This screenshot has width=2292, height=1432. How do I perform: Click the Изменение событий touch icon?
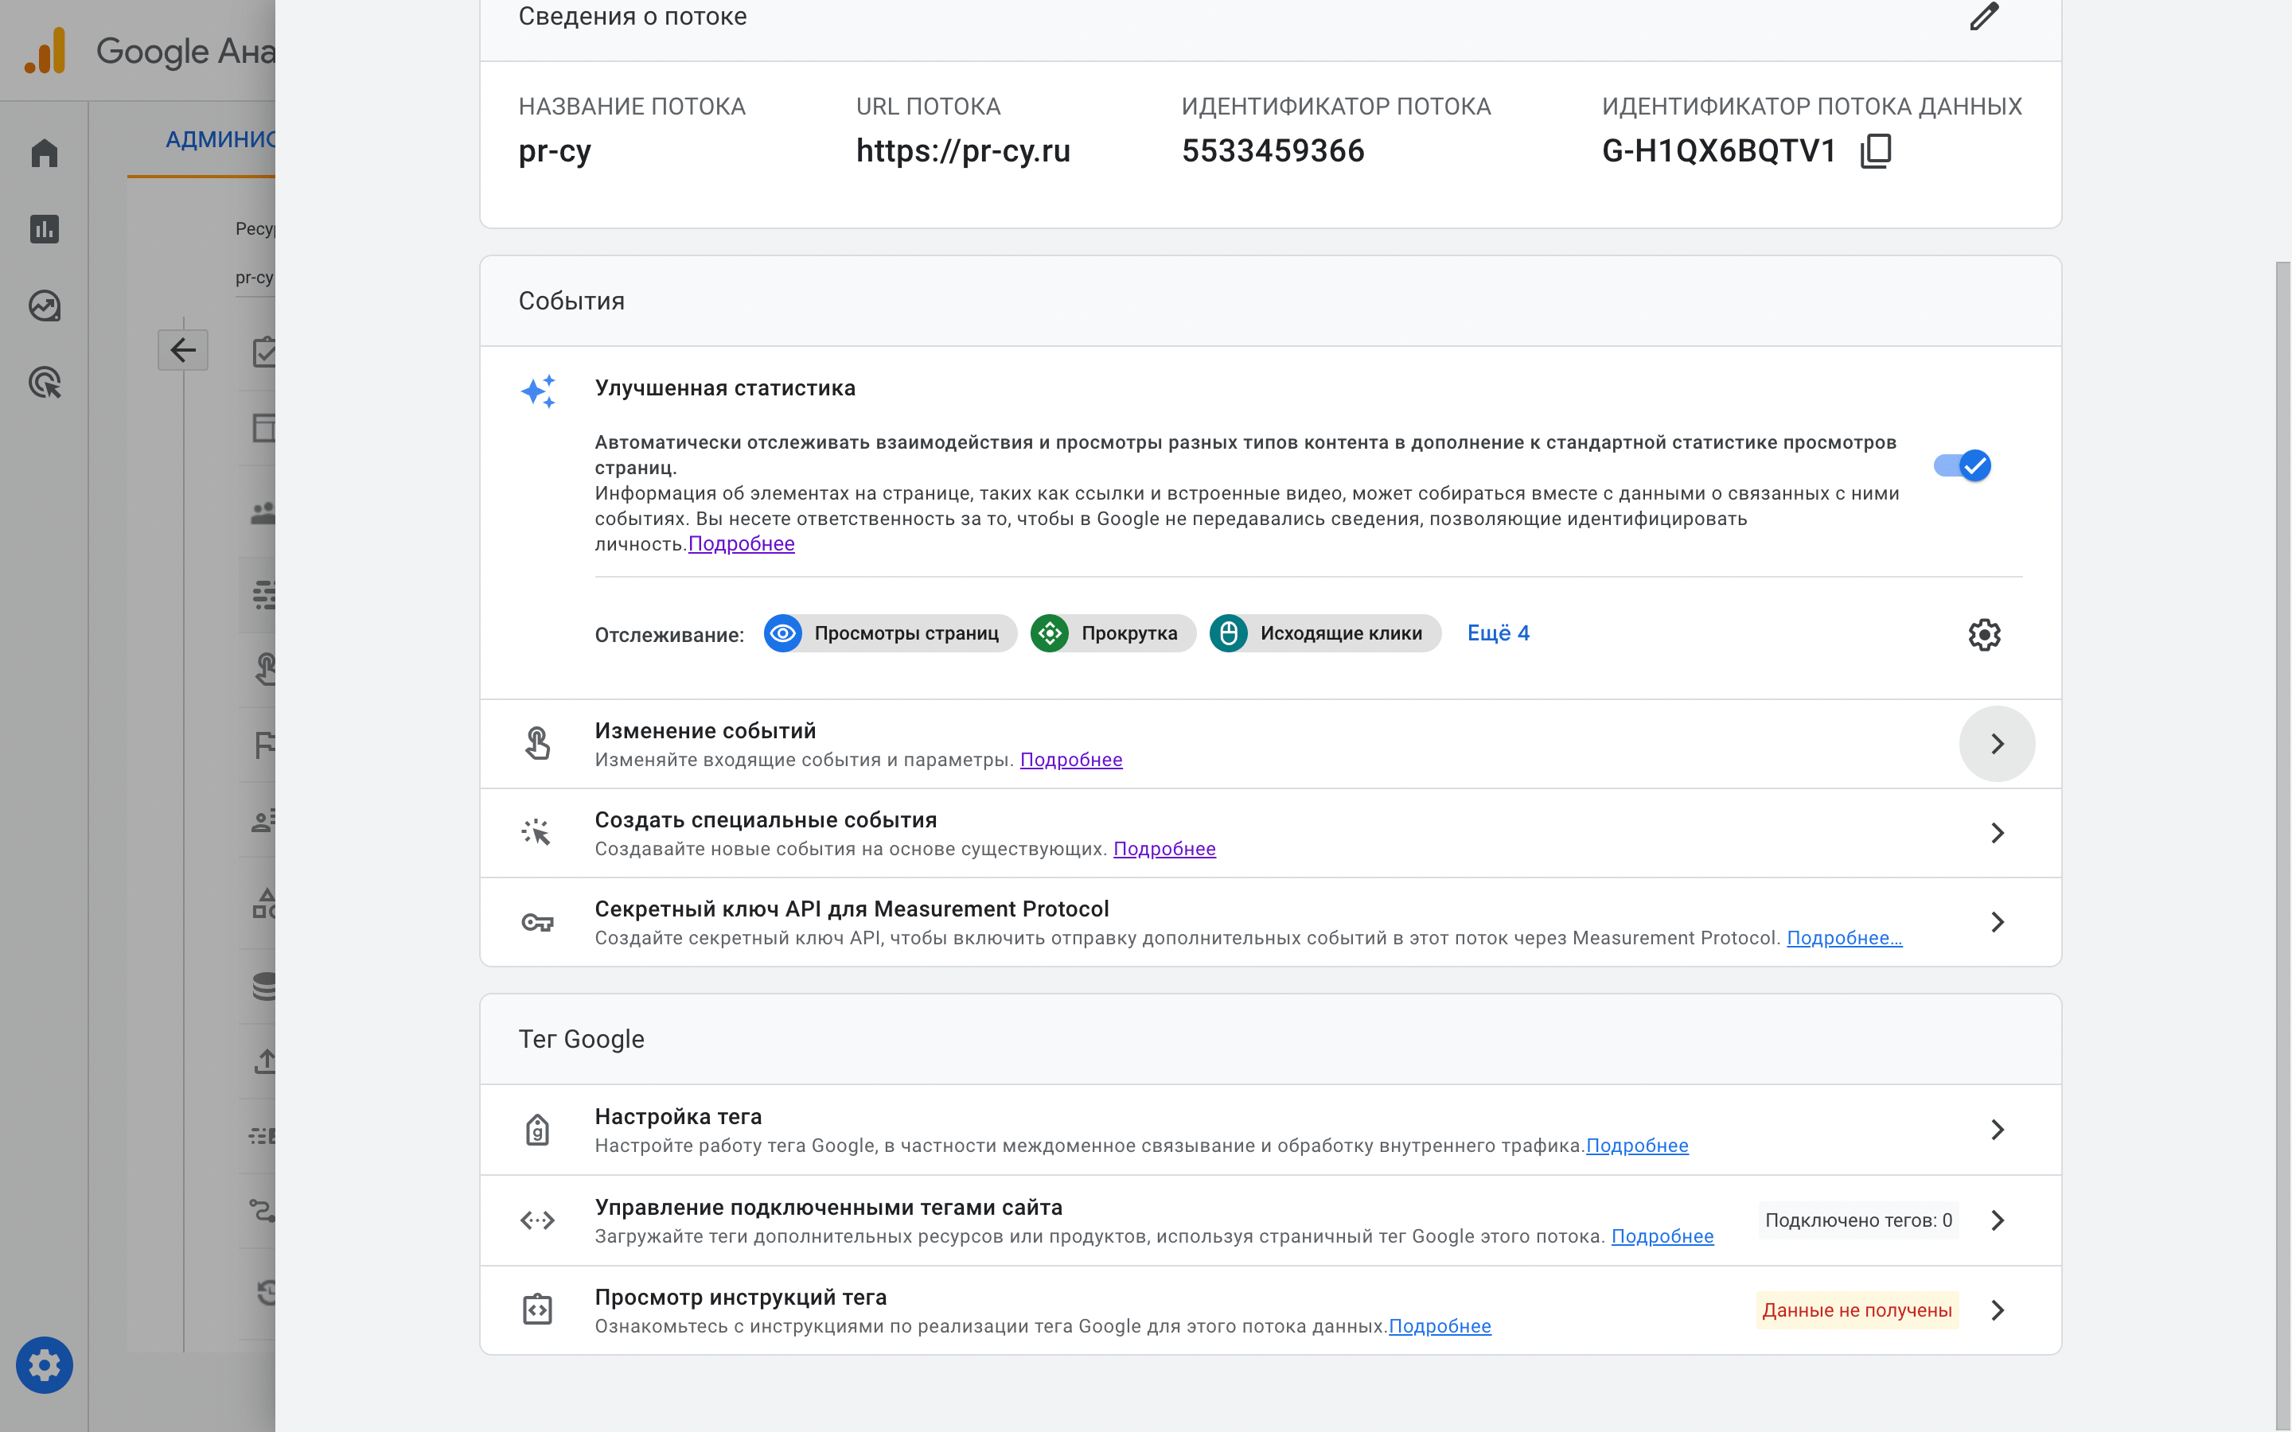point(537,744)
